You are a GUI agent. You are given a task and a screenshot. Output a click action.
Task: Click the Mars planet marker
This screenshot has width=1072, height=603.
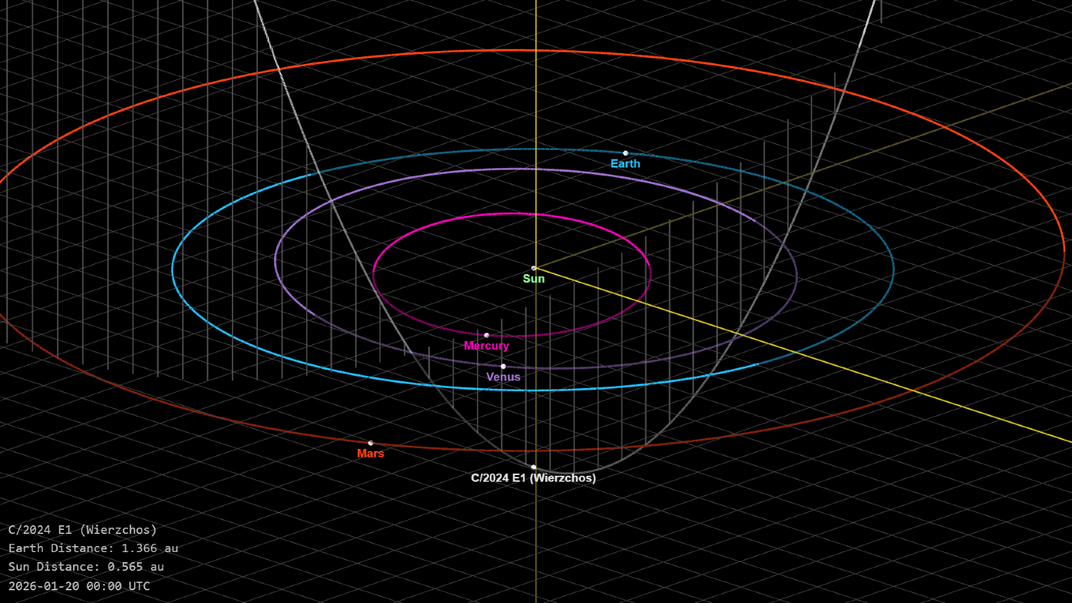(x=371, y=442)
